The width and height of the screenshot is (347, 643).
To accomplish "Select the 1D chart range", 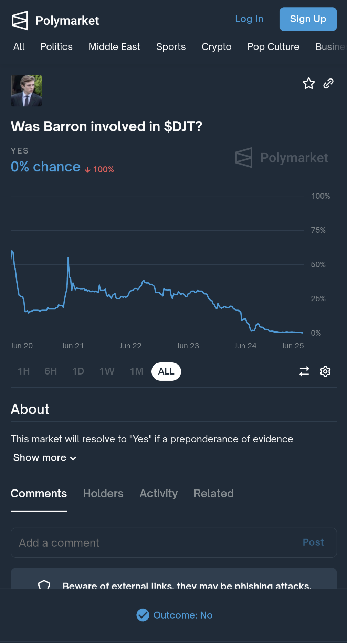I will click(x=78, y=371).
